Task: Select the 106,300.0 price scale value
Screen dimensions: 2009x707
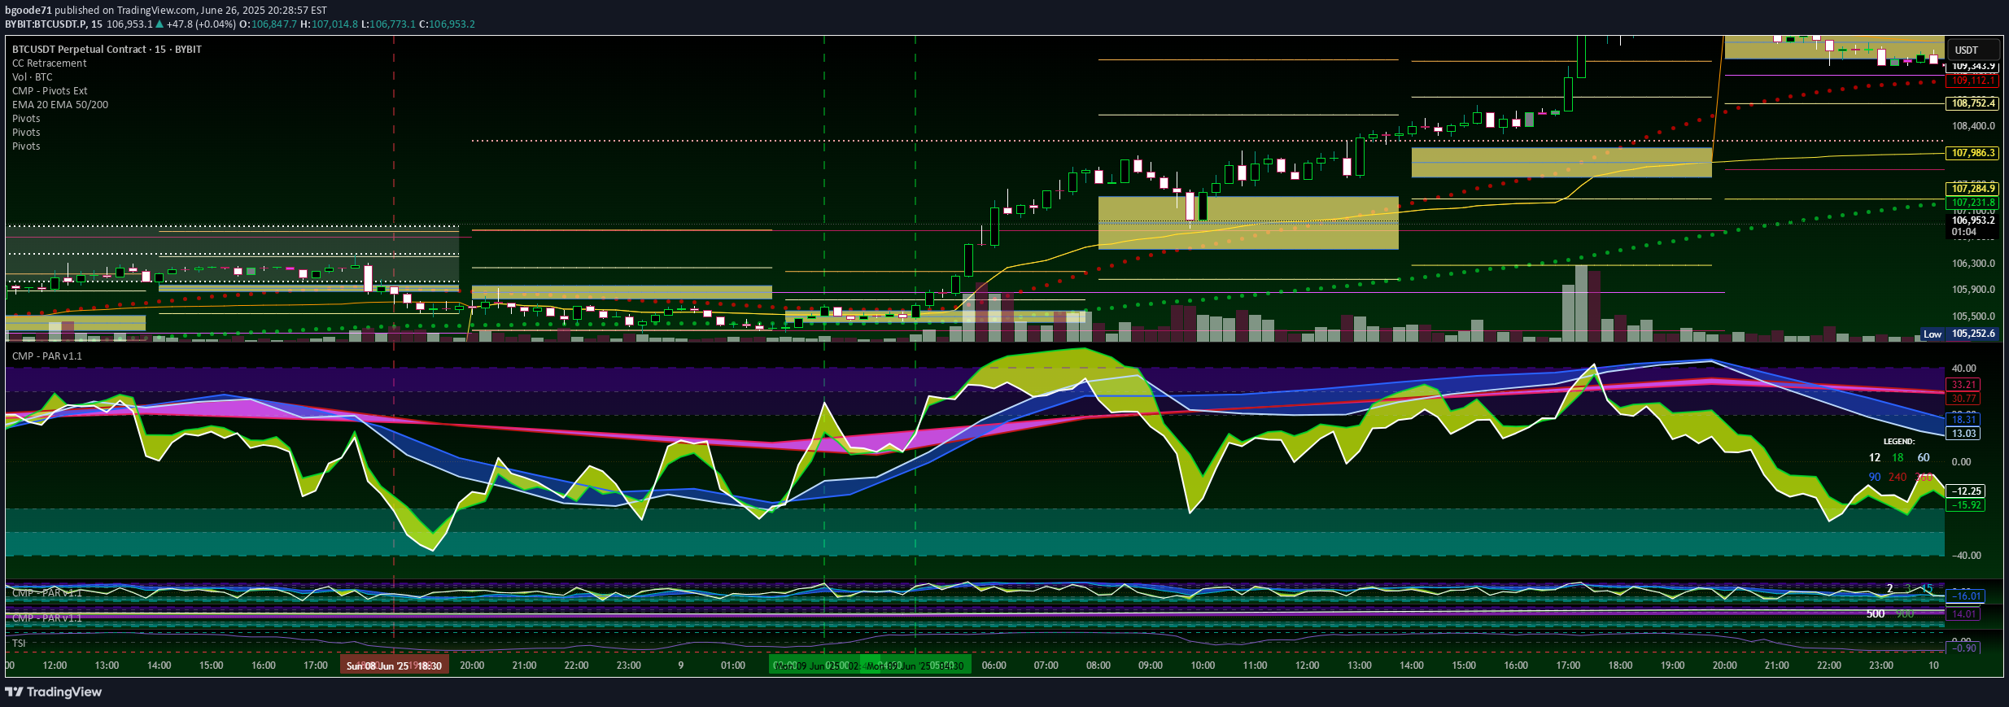Action: click(1973, 264)
